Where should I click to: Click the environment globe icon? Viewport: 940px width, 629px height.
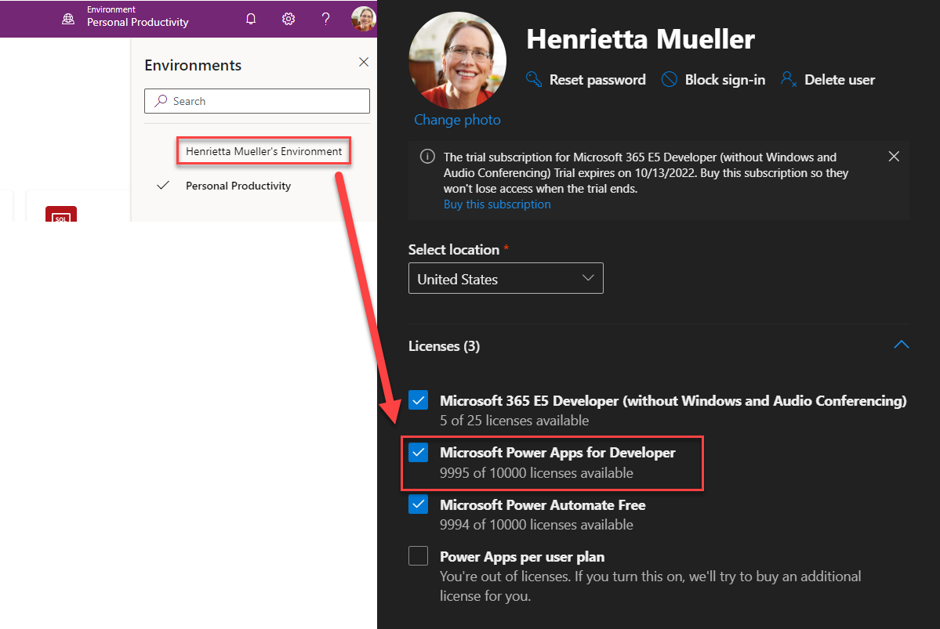click(68, 19)
